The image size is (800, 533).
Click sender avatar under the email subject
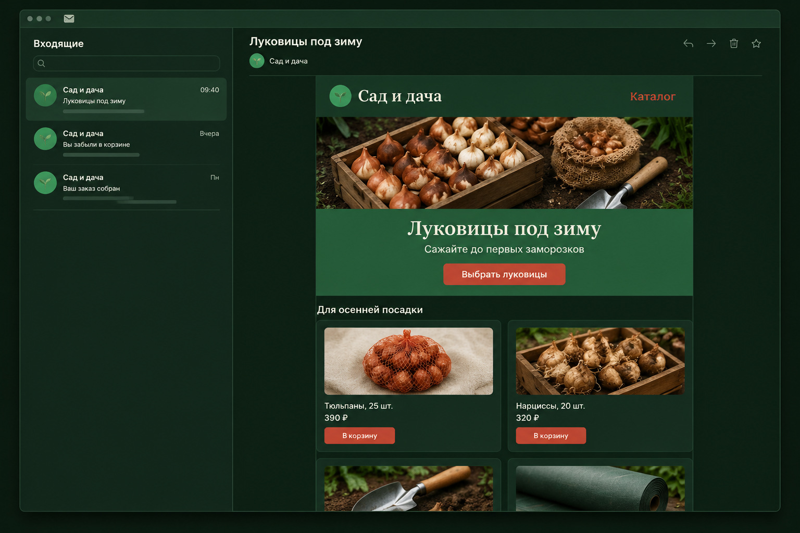pyautogui.click(x=257, y=61)
